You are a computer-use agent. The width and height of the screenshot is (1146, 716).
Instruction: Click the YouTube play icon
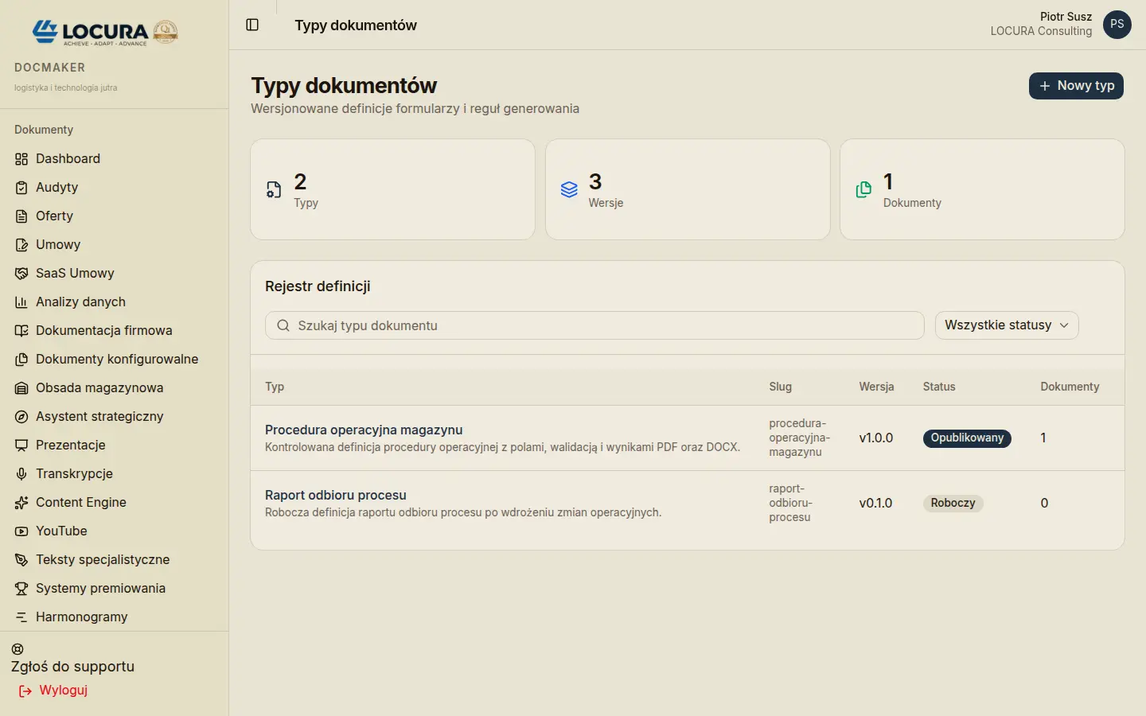(x=21, y=531)
